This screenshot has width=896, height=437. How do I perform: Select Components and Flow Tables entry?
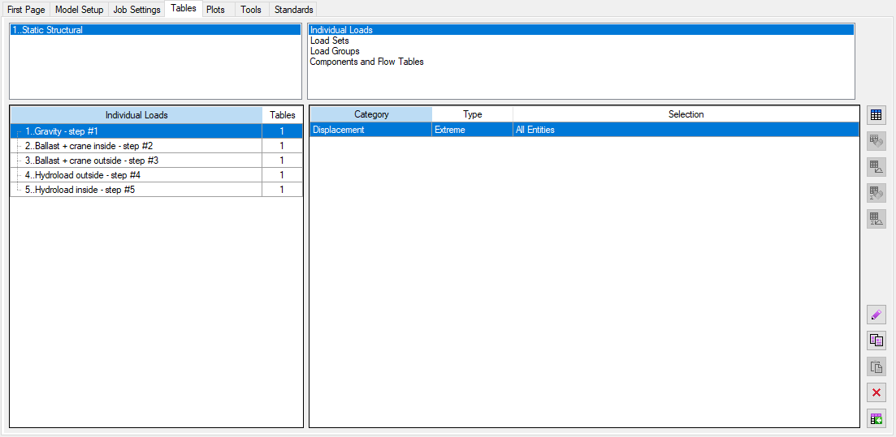point(366,62)
